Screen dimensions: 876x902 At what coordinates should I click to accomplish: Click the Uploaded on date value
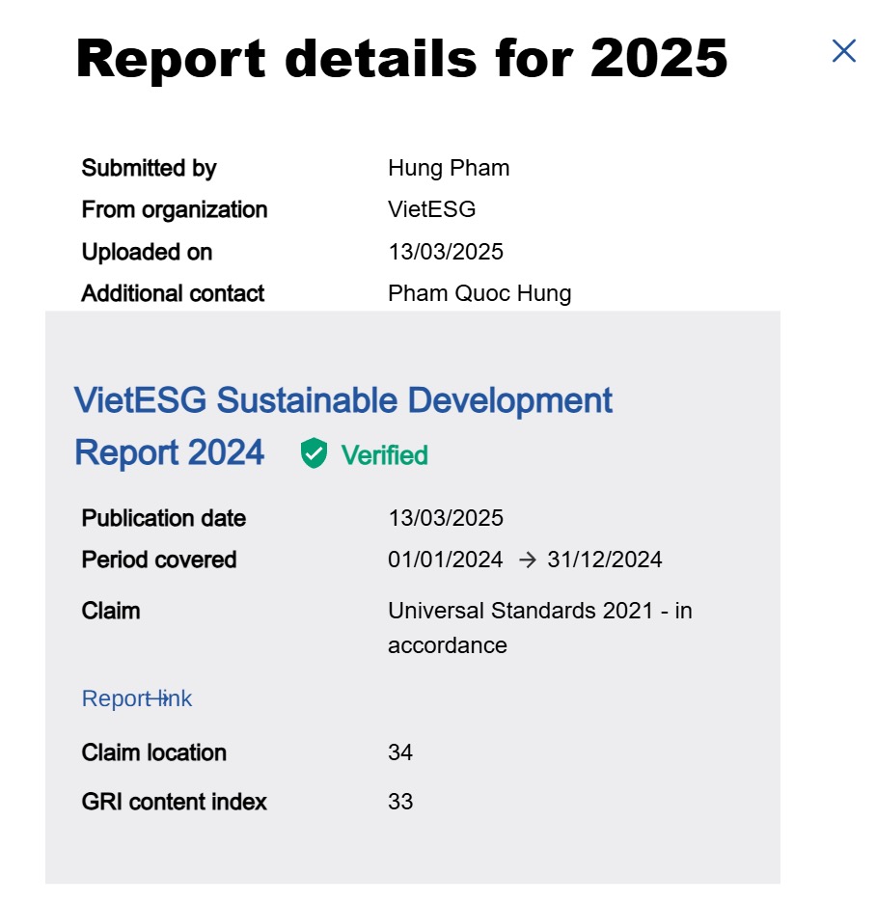[x=446, y=252]
